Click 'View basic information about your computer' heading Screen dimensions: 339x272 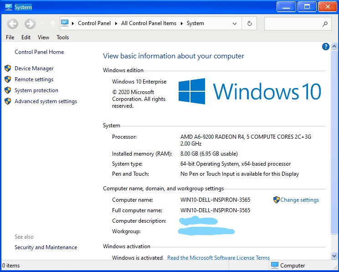(174, 56)
